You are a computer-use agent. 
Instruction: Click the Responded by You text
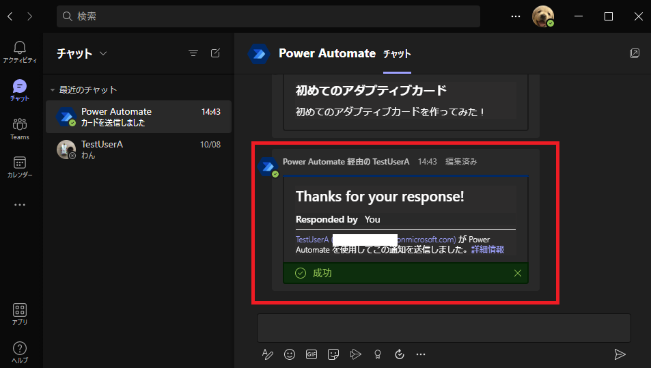click(337, 219)
